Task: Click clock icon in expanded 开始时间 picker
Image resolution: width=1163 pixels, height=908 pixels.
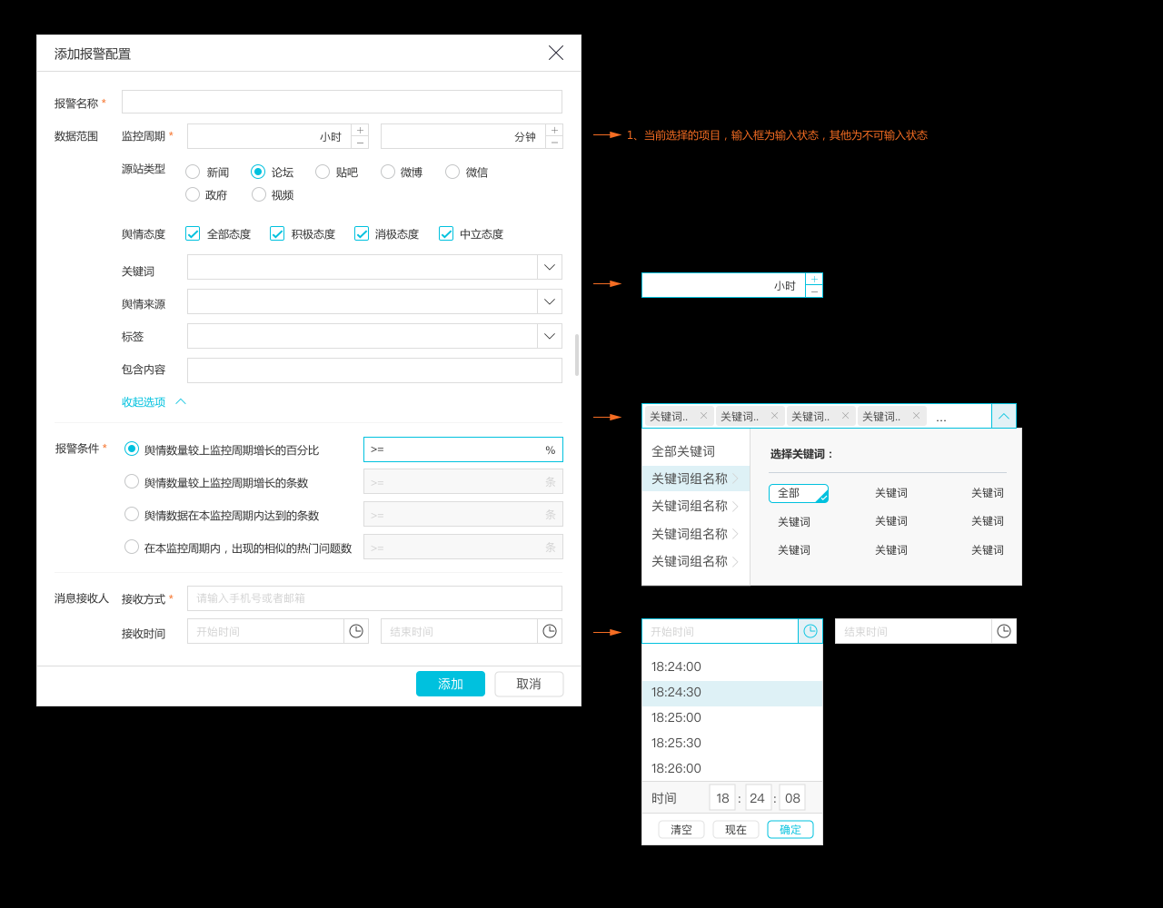Action: (x=810, y=631)
